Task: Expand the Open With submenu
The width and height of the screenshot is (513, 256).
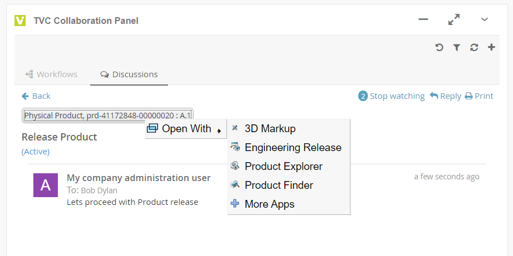Action: [x=186, y=129]
